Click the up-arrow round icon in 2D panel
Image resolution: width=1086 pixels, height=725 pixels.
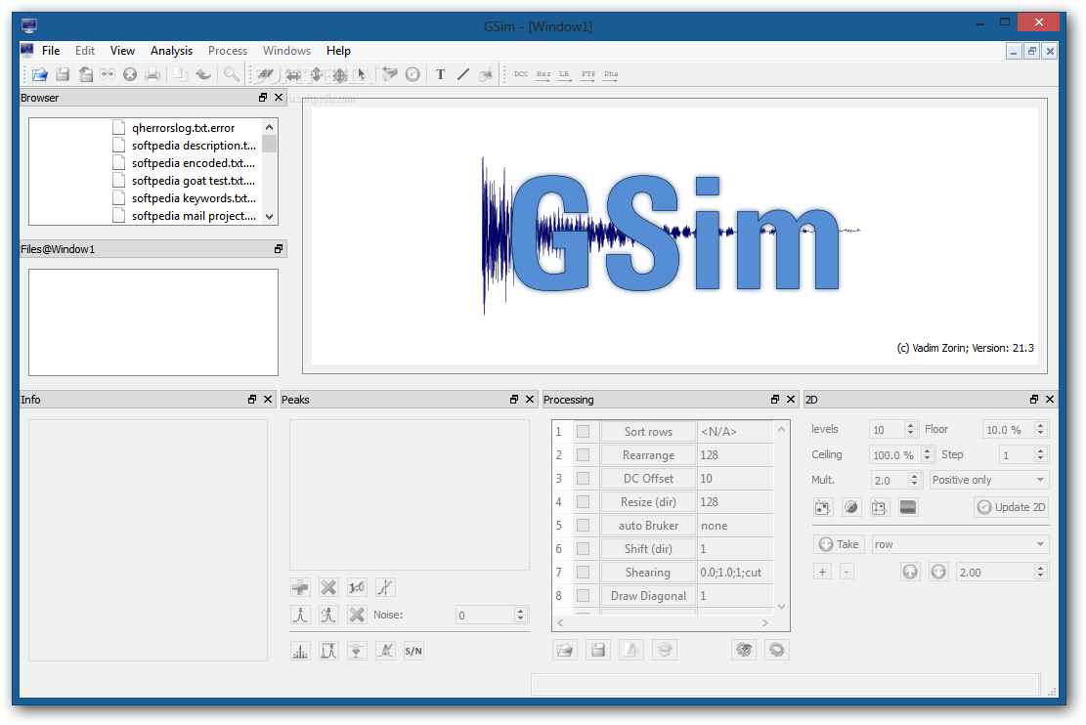(x=909, y=572)
